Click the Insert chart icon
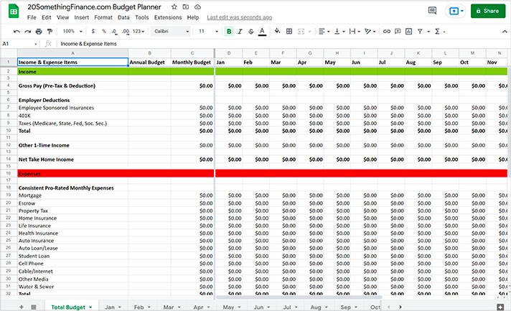The height and width of the screenshot is (311, 511). click(x=408, y=32)
